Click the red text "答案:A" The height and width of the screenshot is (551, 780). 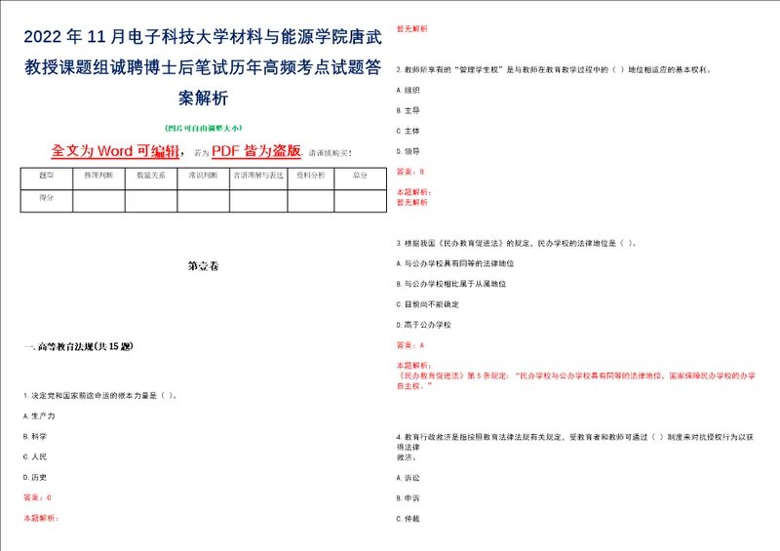pyautogui.click(x=409, y=345)
